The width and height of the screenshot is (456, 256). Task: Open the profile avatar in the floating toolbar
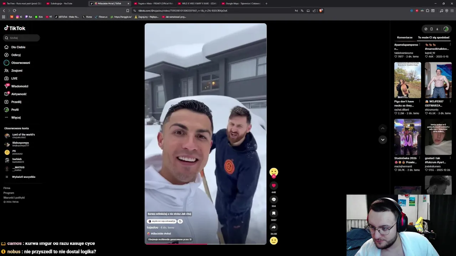[x=446, y=29]
